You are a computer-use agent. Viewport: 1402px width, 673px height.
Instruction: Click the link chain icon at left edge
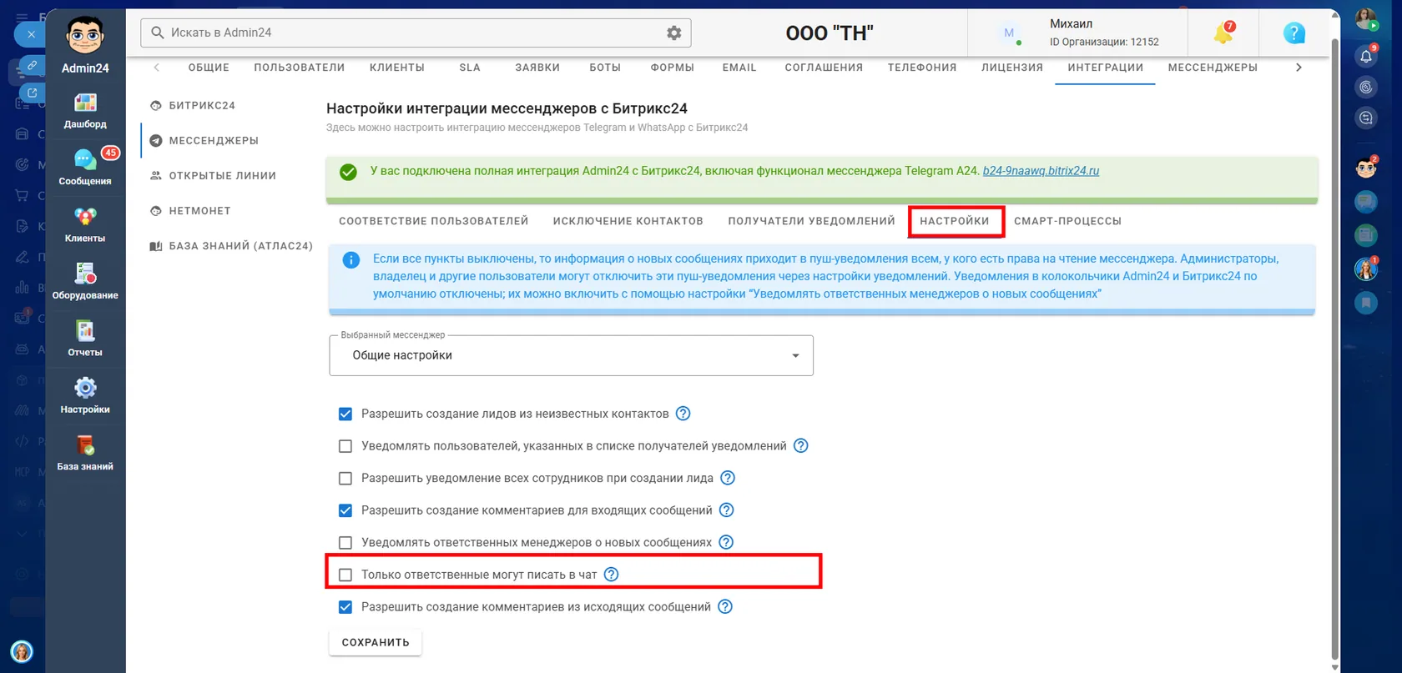pyautogui.click(x=32, y=65)
